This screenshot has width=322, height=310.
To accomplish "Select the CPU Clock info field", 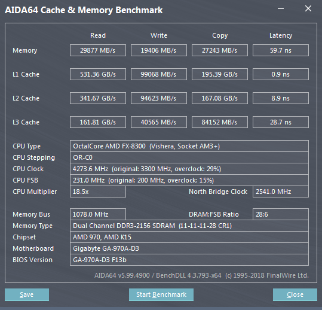I will click(189, 169).
